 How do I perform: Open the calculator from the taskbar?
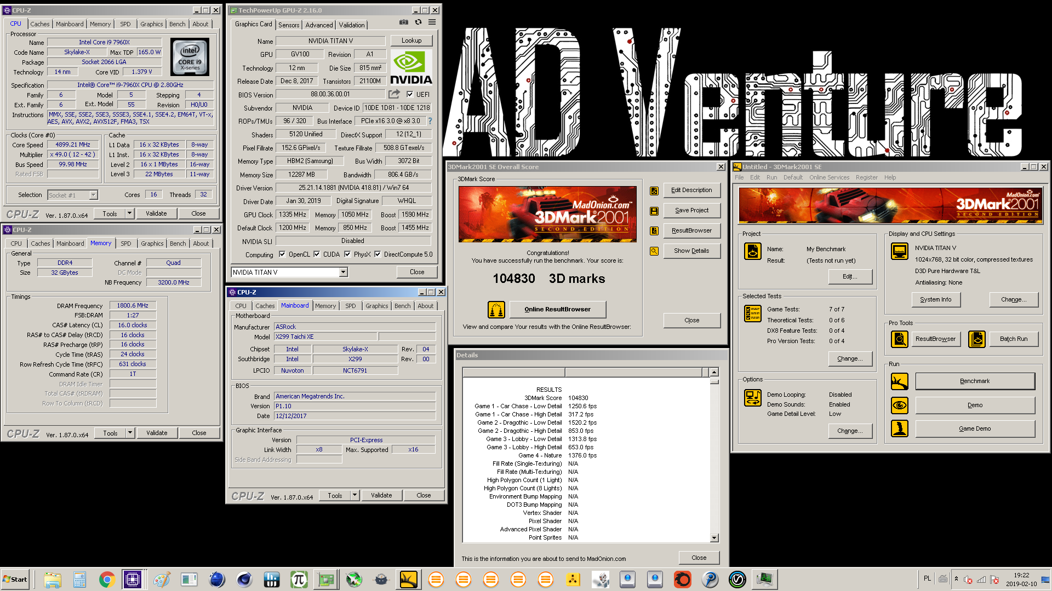79,579
